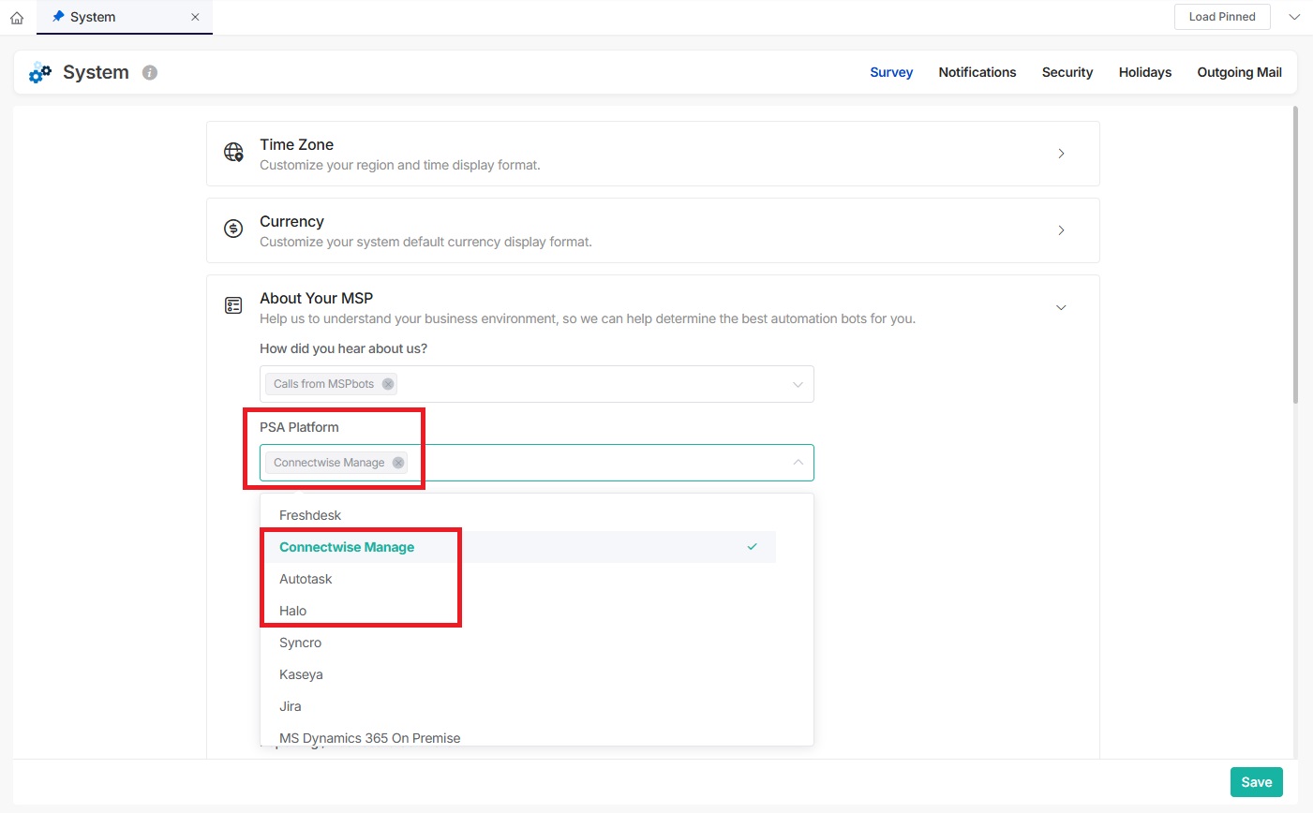This screenshot has height=813, width=1313.
Task: Click the home icon in tab bar
Action: tap(17, 18)
